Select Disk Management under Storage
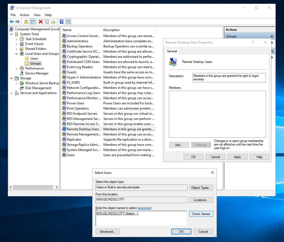The width and height of the screenshot is (284, 242). [38, 88]
